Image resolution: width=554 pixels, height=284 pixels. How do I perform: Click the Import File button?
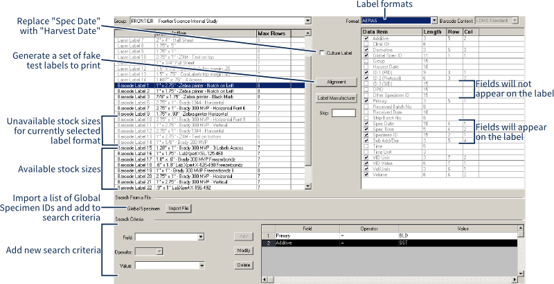[179, 208]
